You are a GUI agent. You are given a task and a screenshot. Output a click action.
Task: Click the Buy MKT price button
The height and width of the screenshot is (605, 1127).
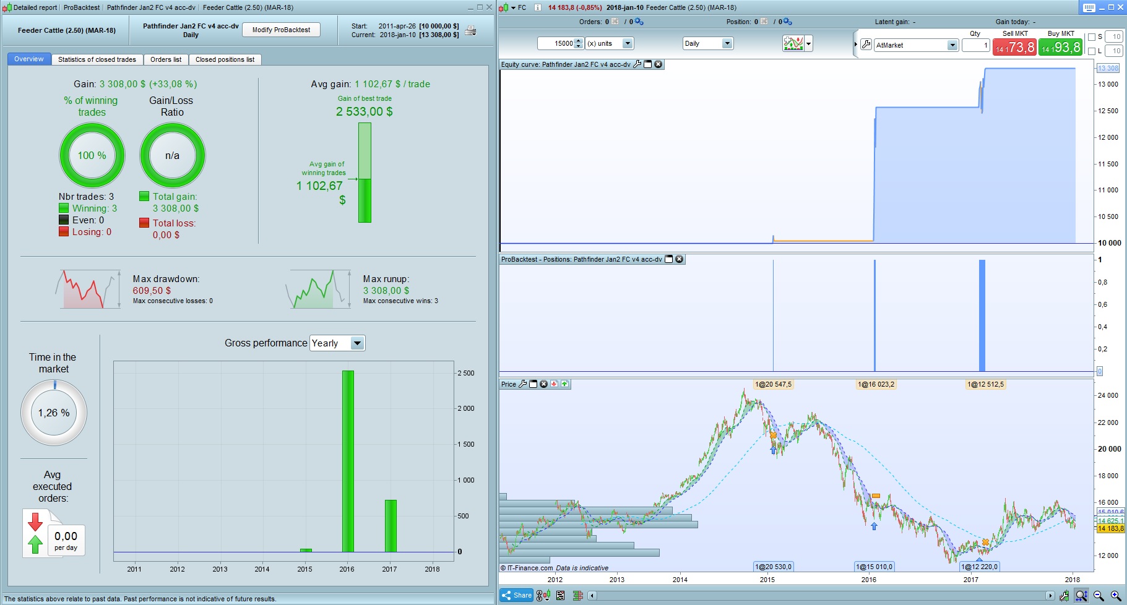(1061, 47)
